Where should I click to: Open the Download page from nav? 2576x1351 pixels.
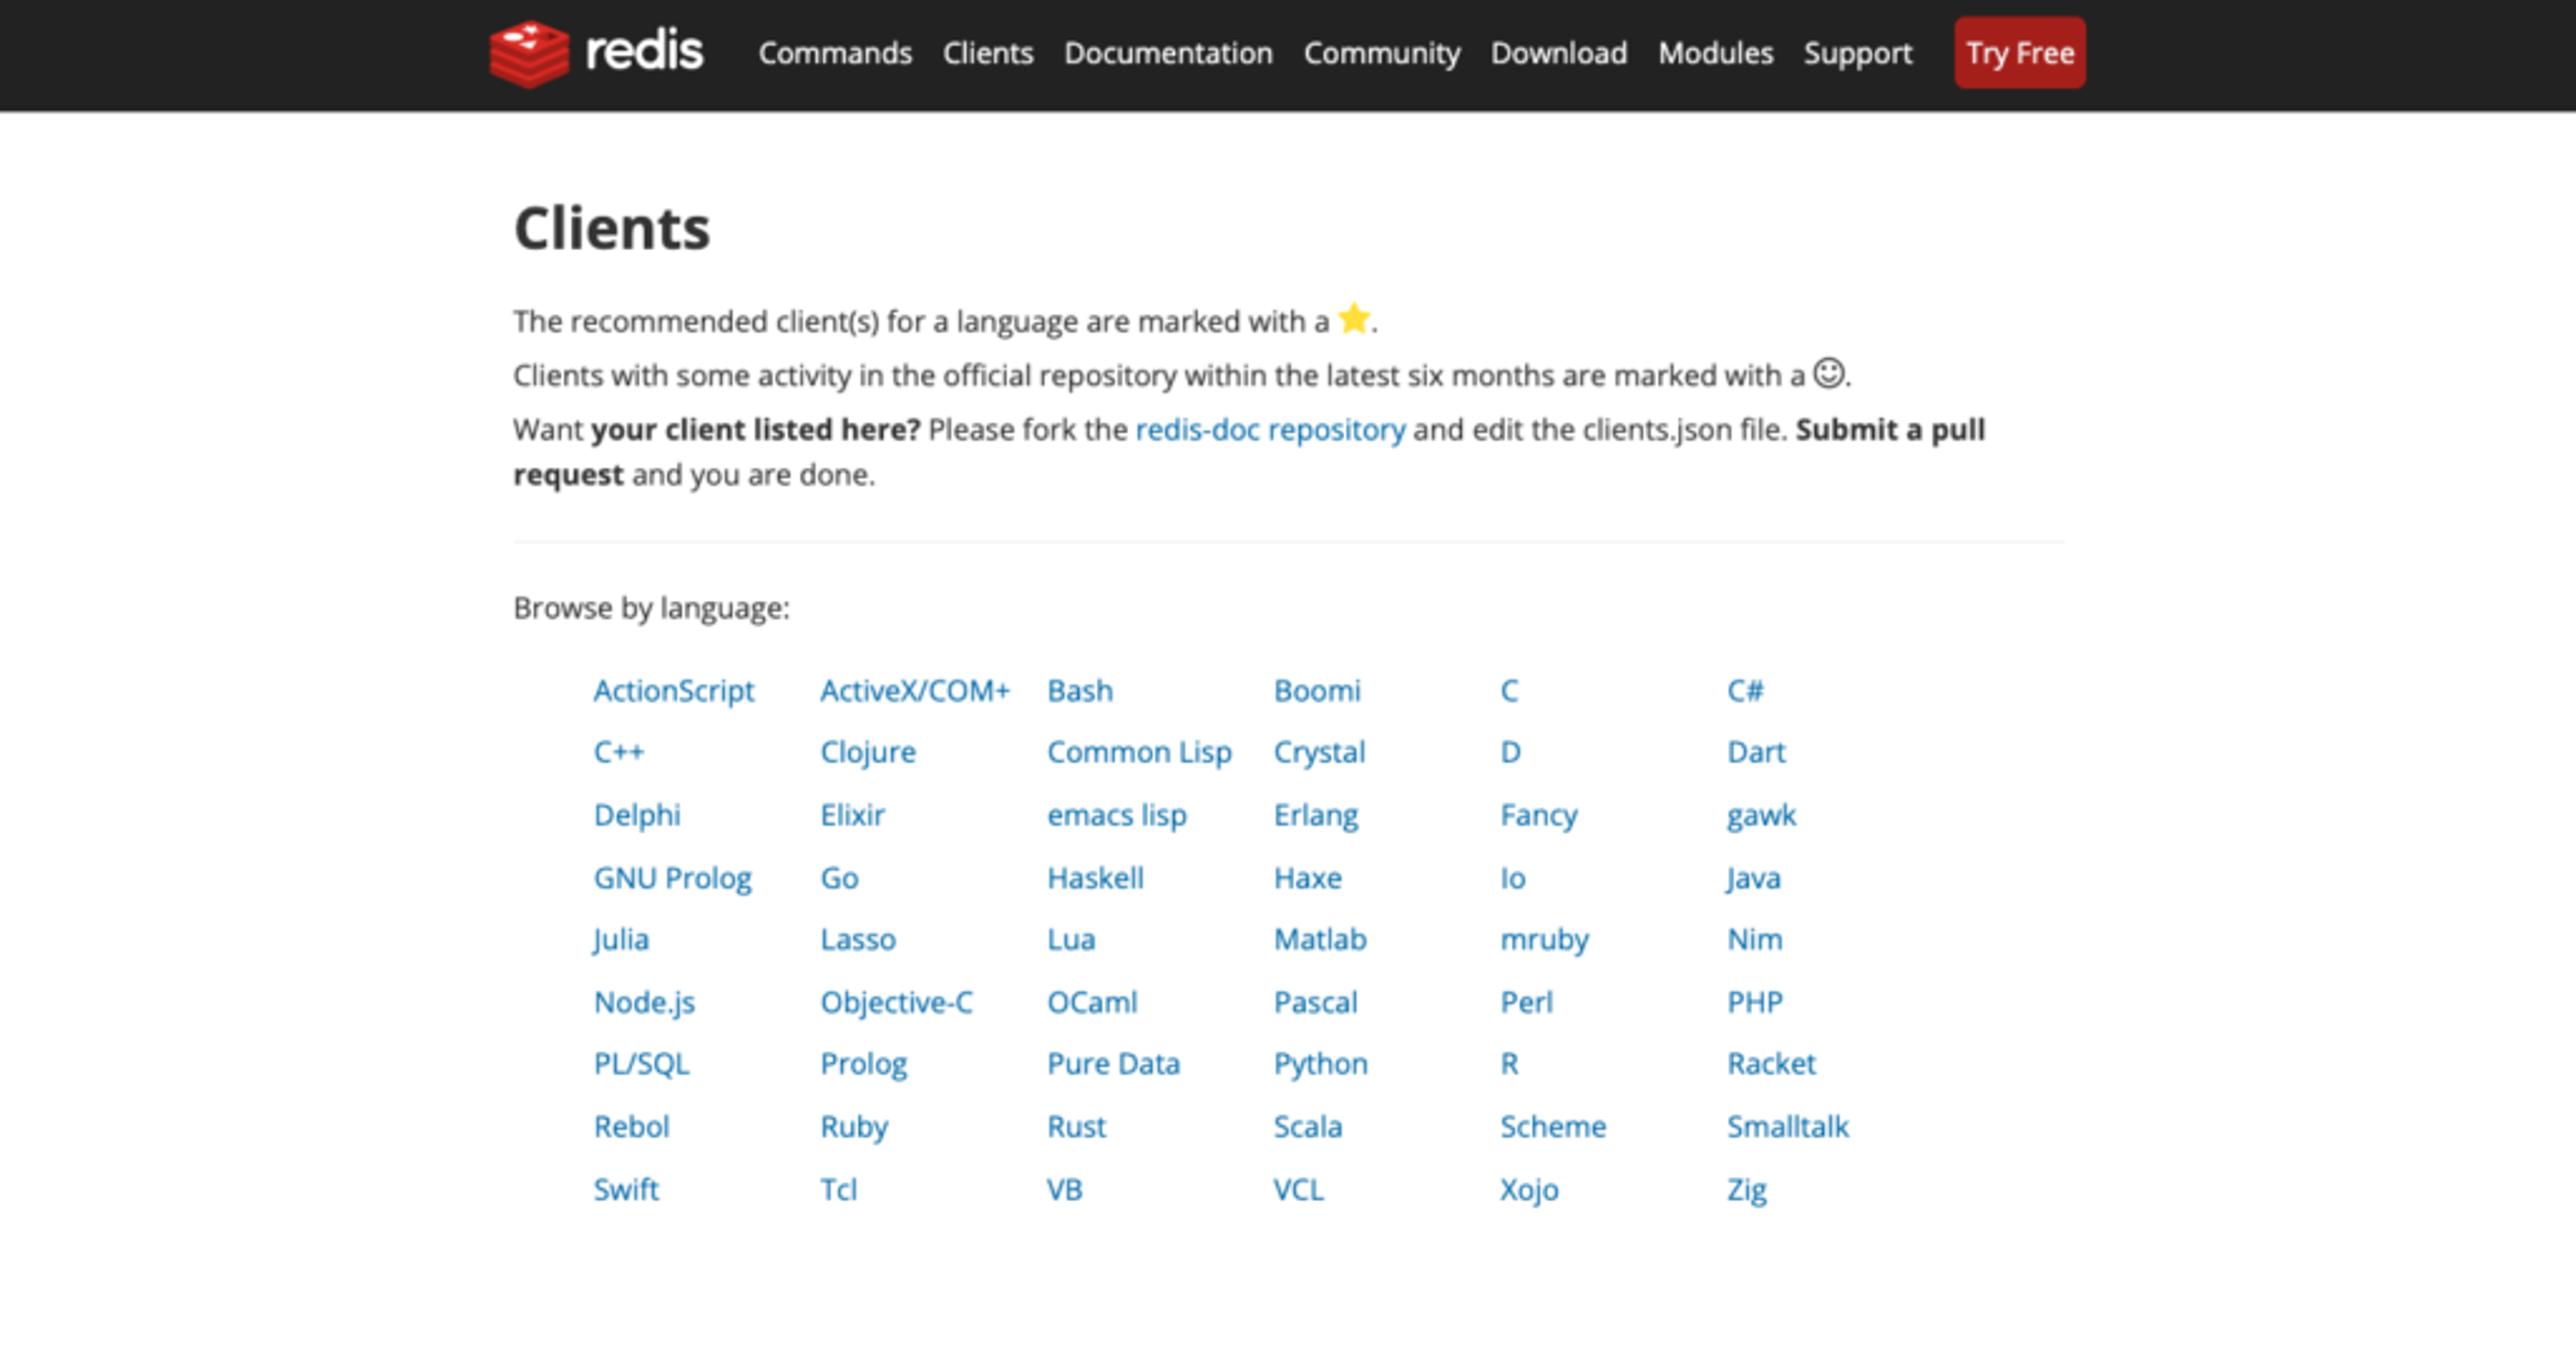[1559, 53]
